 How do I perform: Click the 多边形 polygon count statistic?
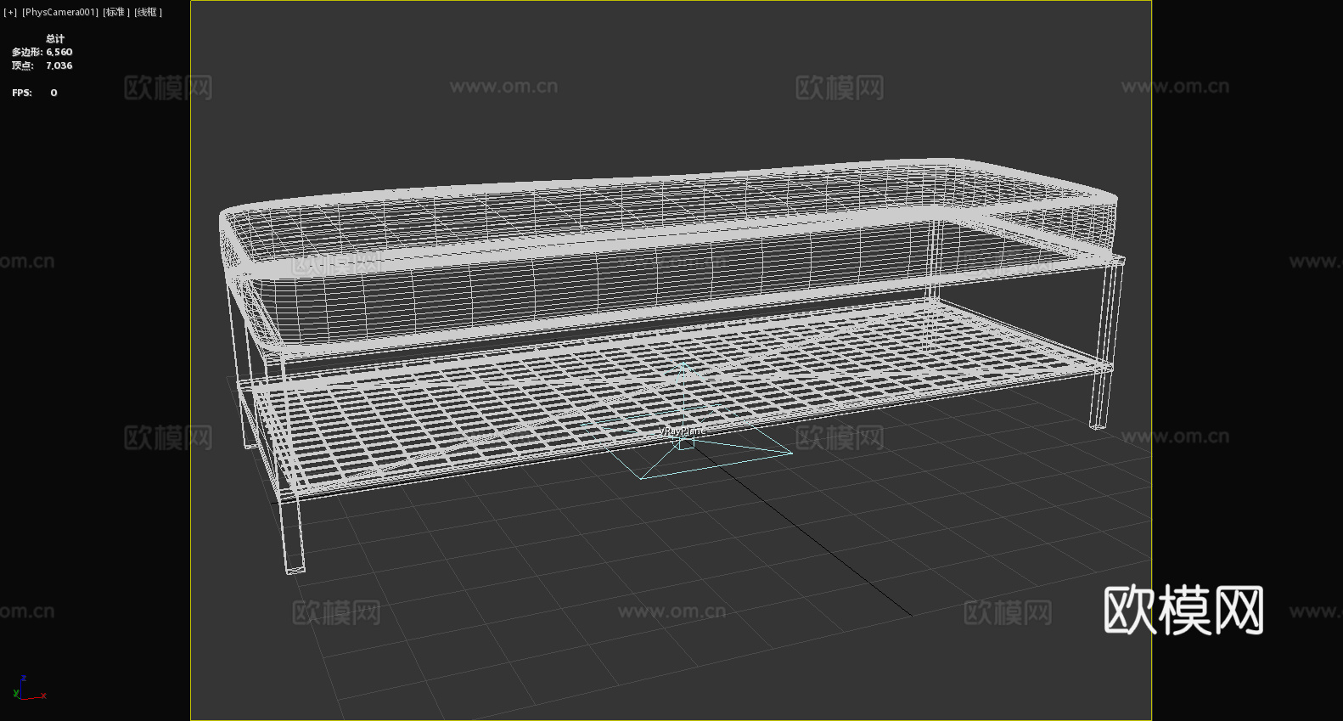(x=42, y=52)
